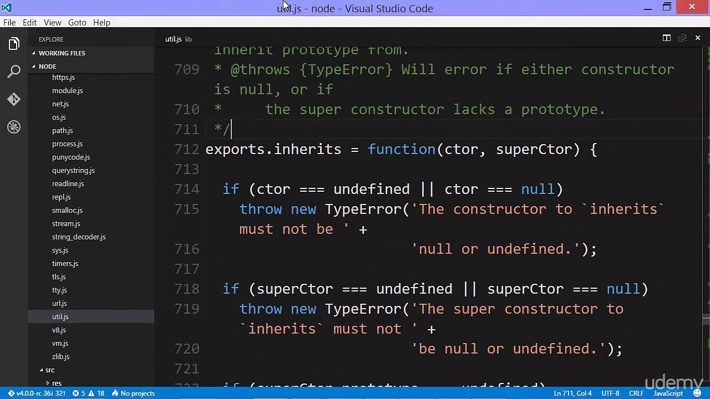Open timers.js in the explorer
Image resolution: width=710 pixels, height=399 pixels.
65,264
